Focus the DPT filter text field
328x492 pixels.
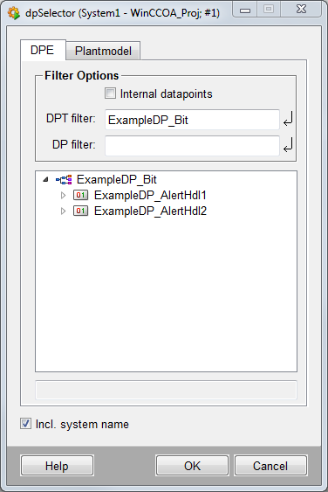pos(192,120)
